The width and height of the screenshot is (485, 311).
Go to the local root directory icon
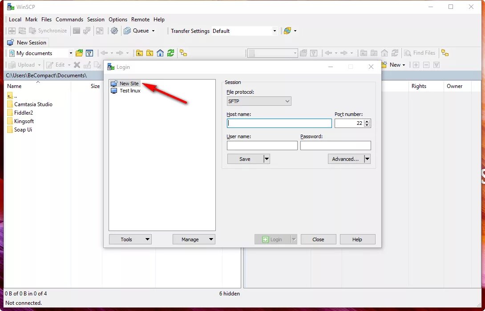pyautogui.click(x=150, y=53)
